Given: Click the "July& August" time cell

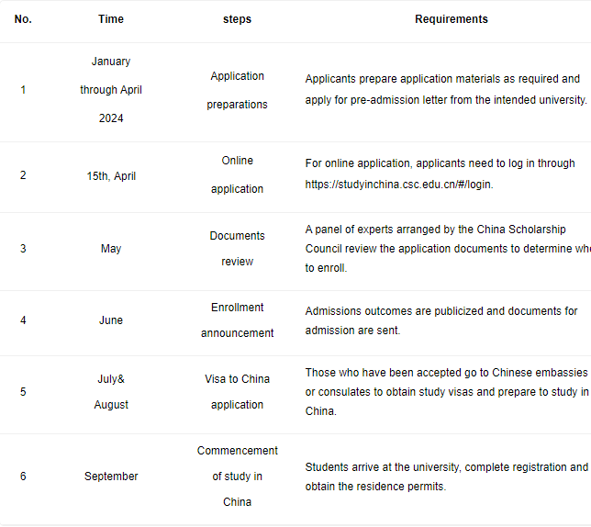Looking at the screenshot, I should [111, 392].
